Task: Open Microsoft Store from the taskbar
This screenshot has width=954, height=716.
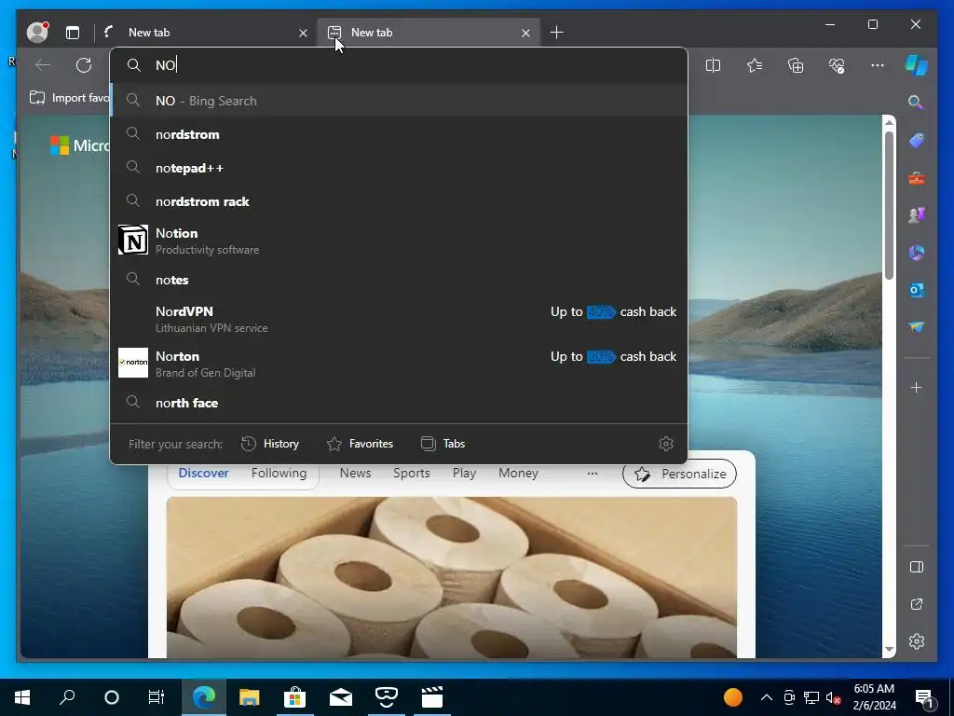Action: pos(294,697)
